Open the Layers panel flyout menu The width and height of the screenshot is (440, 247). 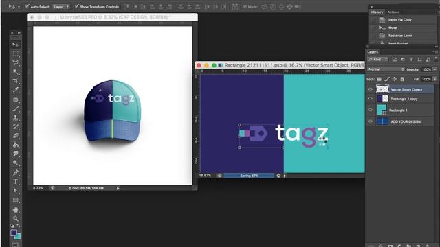pos(435,52)
